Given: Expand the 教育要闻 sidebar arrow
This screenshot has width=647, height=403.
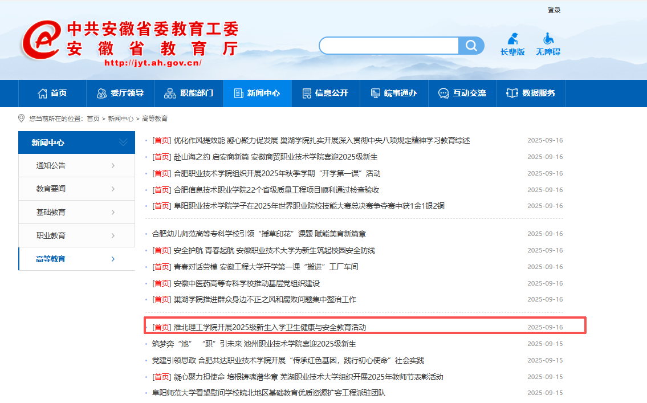Looking at the screenshot, I should 113,189.
